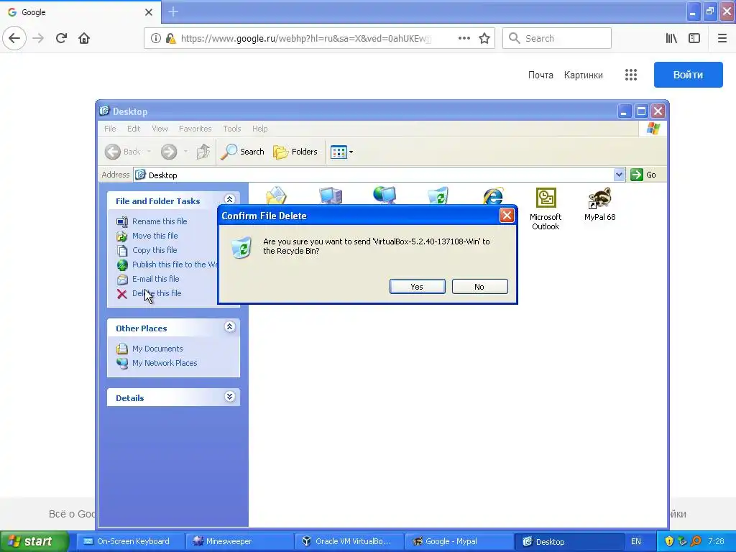736x552 pixels.
Task: Click the Картинки link on Google
Action: (584, 75)
